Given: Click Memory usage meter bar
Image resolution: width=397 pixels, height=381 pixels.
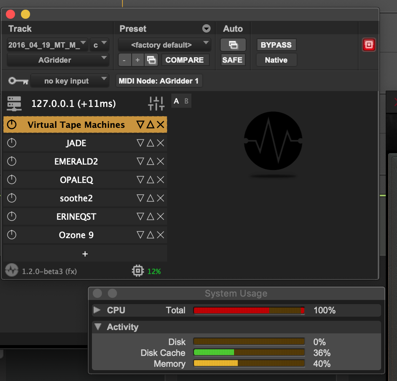Looking at the screenshot, I should [249, 363].
